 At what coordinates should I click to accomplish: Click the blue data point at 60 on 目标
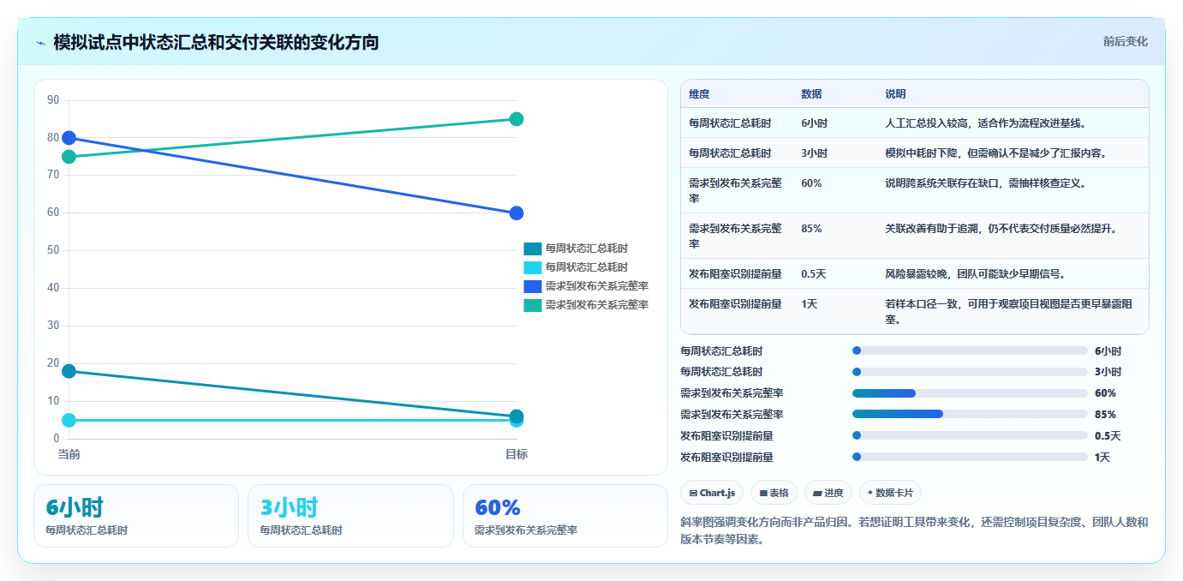(x=517, y=213)
